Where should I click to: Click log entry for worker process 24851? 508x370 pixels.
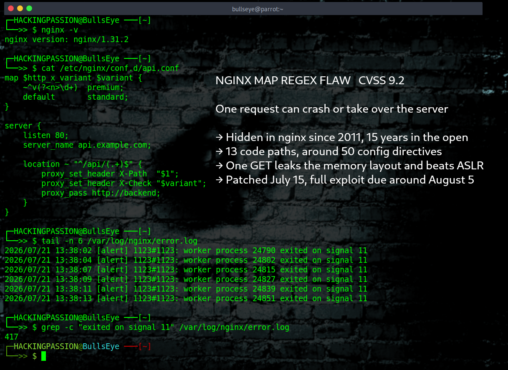[186, 299]
